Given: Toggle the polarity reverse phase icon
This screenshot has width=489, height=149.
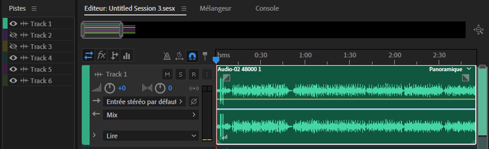Looking at the screenshot, I should (194, 102).
